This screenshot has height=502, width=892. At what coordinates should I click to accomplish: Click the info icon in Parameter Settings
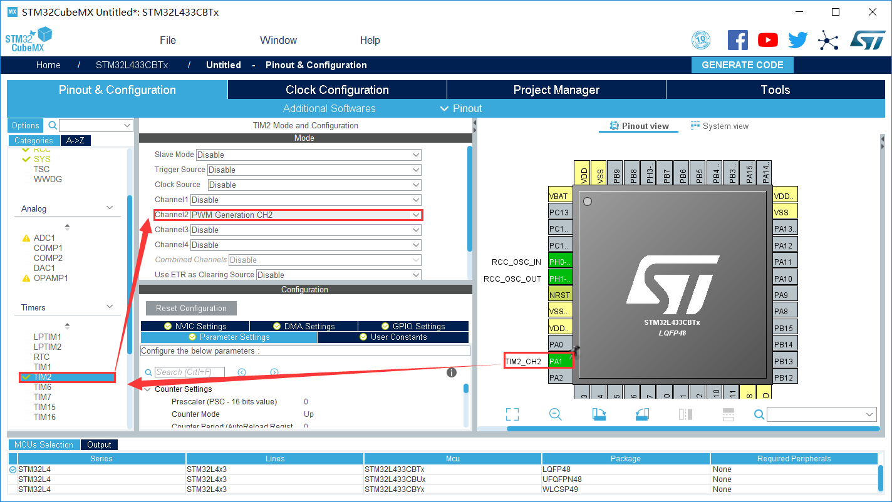click(451, 372)
